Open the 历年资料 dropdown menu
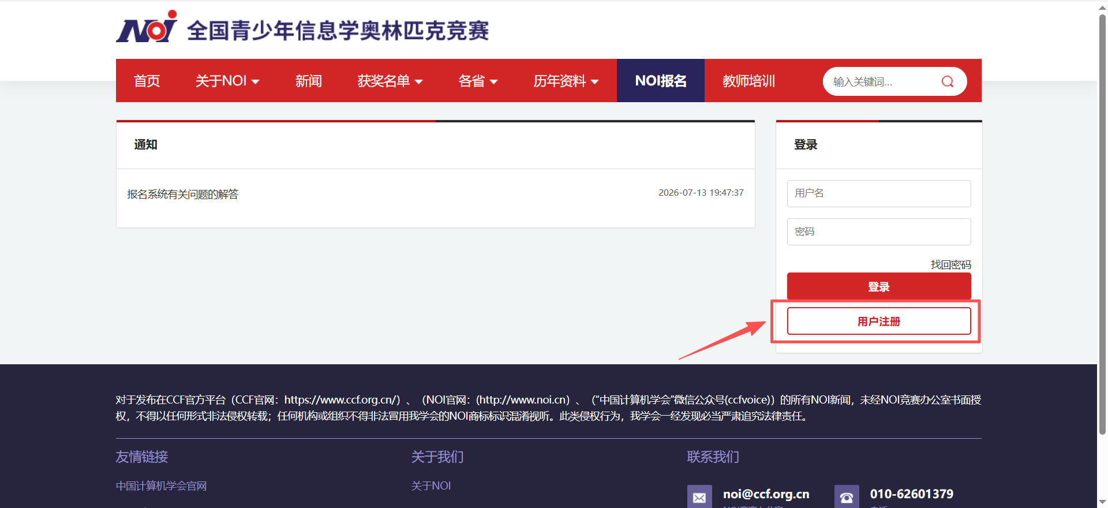 pyautogui.click(x=566, y=81)
